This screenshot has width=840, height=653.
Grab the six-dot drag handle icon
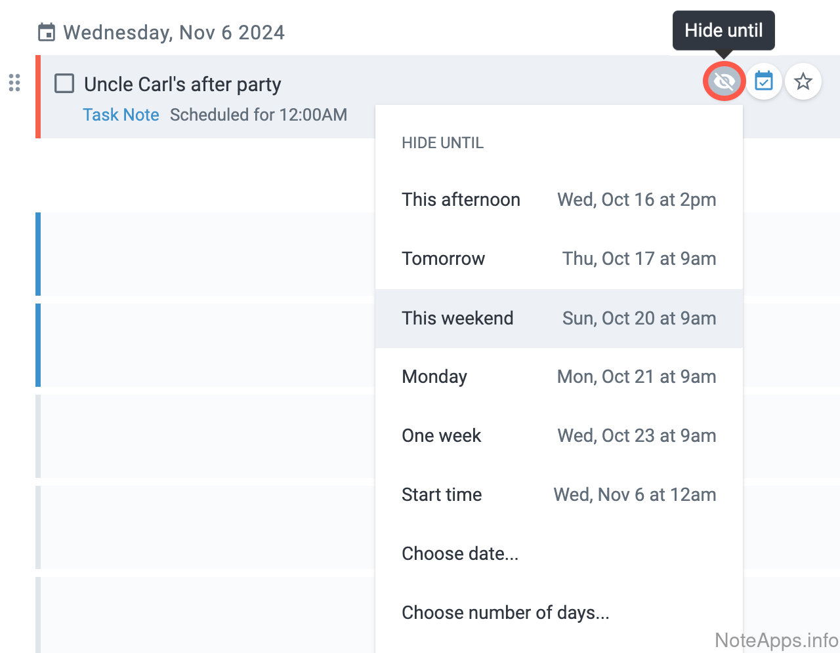click(14, 83)
